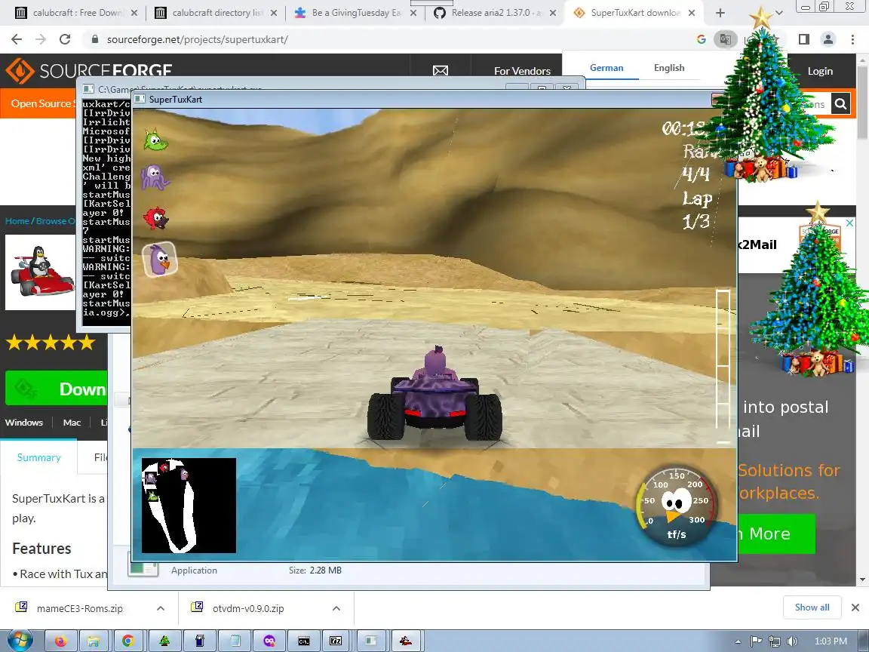The height and width of the screenshot is (652, 869).
Task: Switch to the calubcraft Free Download tab
Action: coord(76,13)
